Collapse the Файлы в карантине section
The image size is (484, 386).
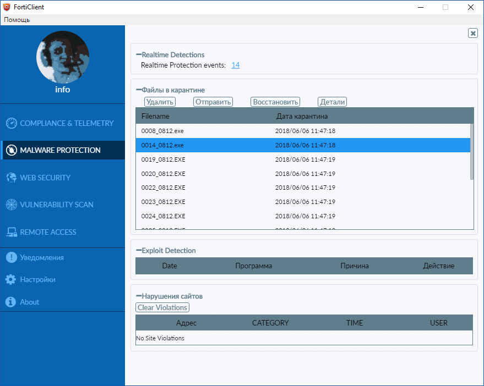pyautogui.click(x=139, y=90)
